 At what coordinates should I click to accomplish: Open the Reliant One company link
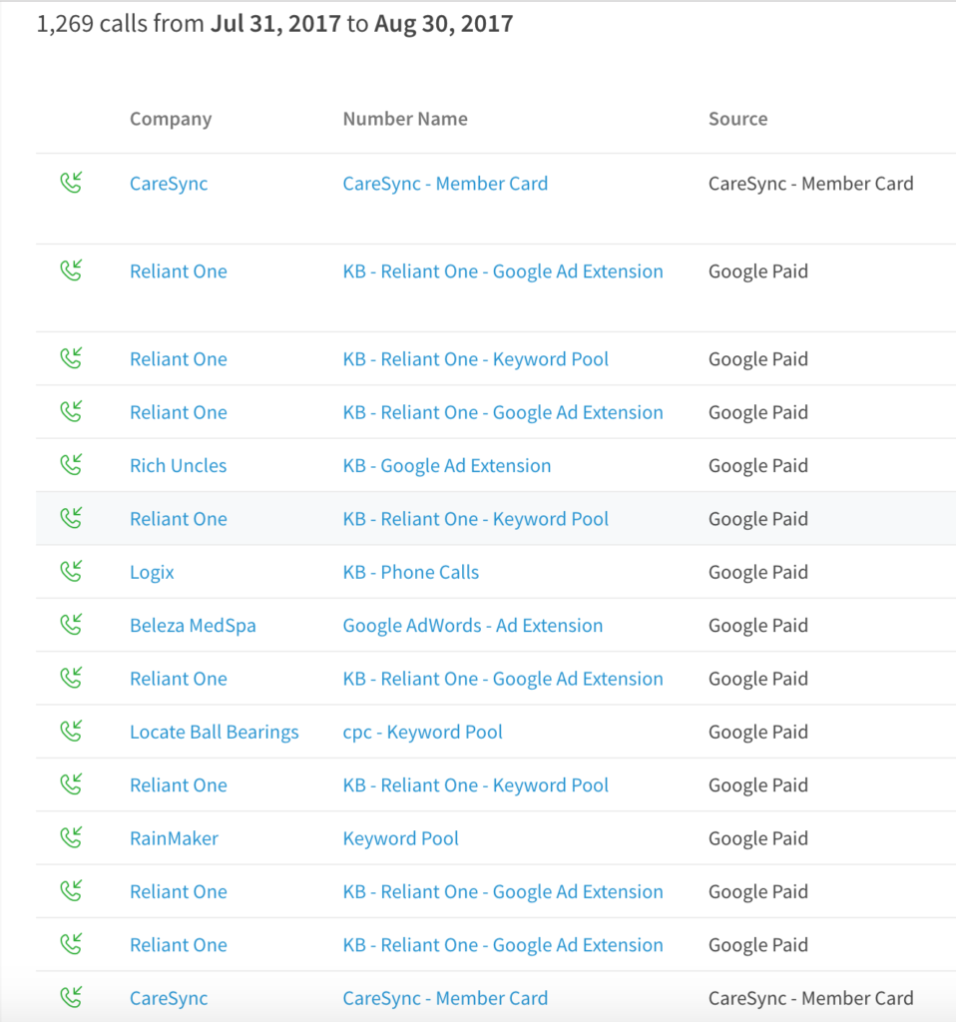(178, 271)
